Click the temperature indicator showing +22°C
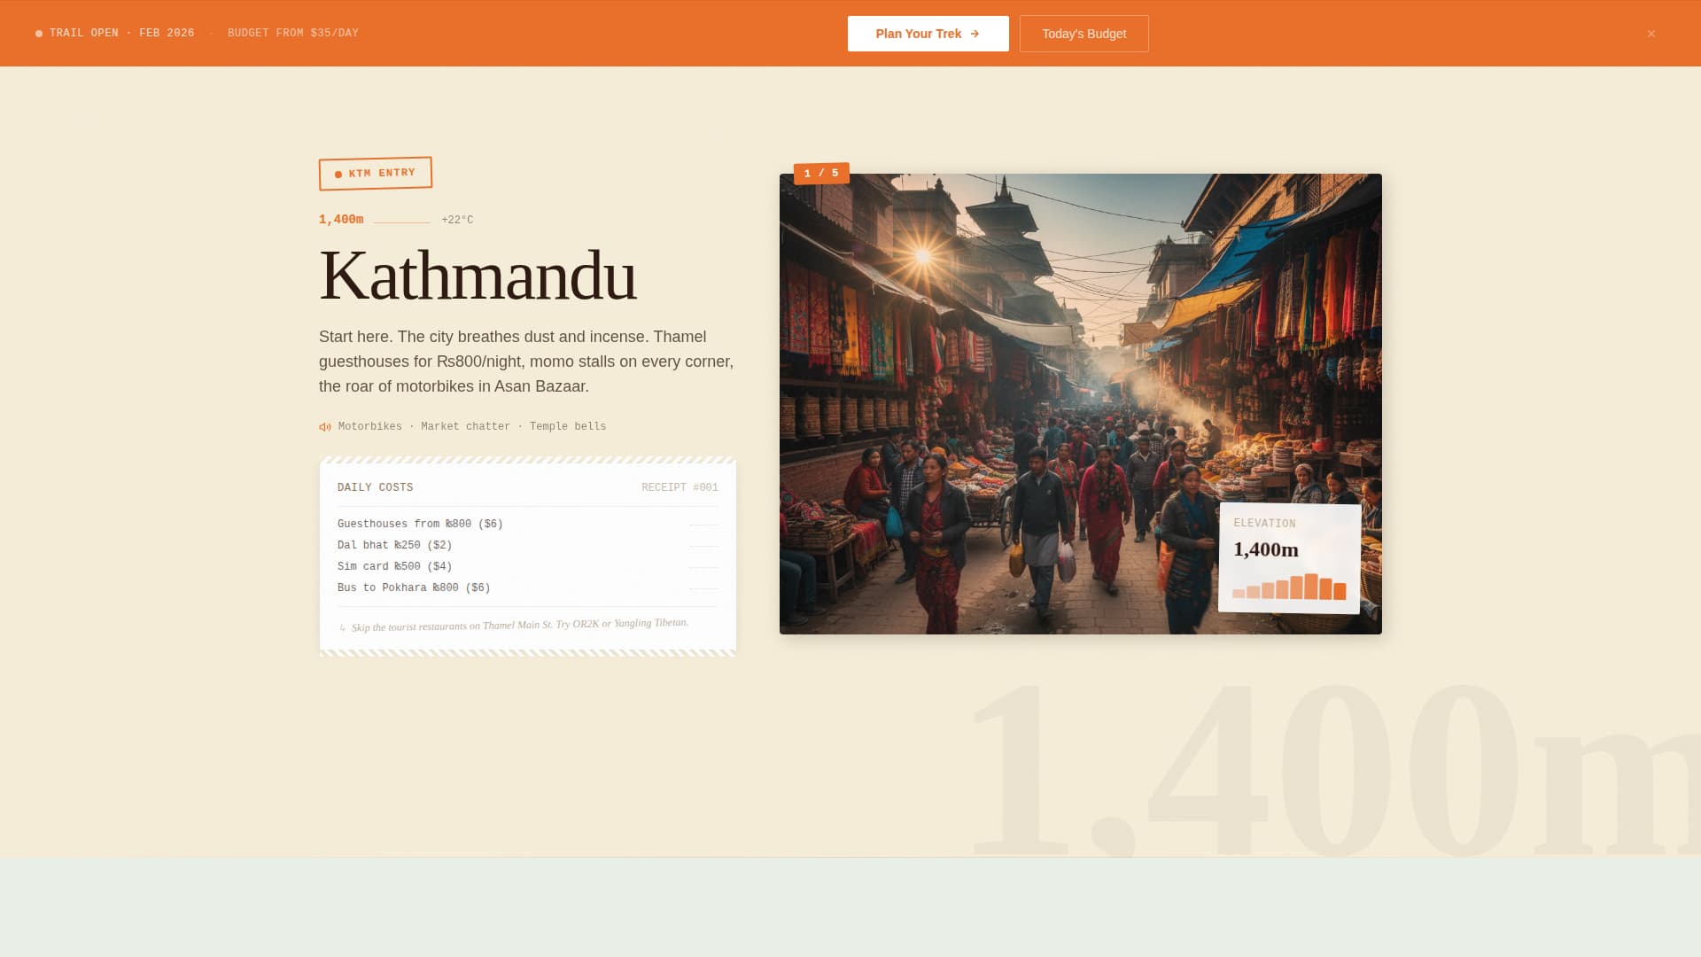The image size is (1701, 957). pyautogui.click(x=456, y=219)
